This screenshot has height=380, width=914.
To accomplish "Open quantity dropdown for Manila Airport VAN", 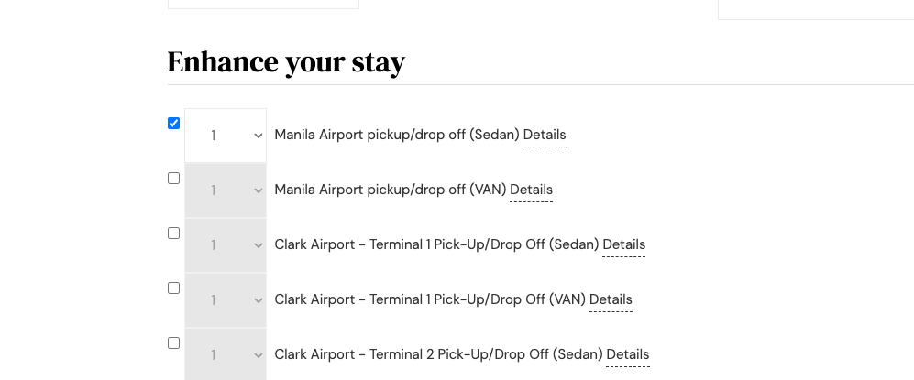I will (x=226, y=190).
